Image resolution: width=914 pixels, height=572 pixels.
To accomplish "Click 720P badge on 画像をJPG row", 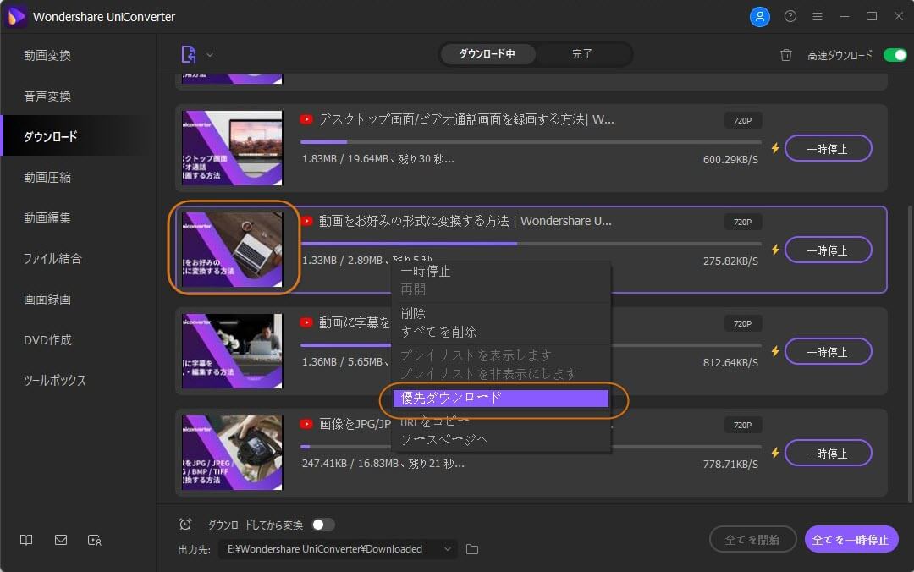I will click(743, 425).
